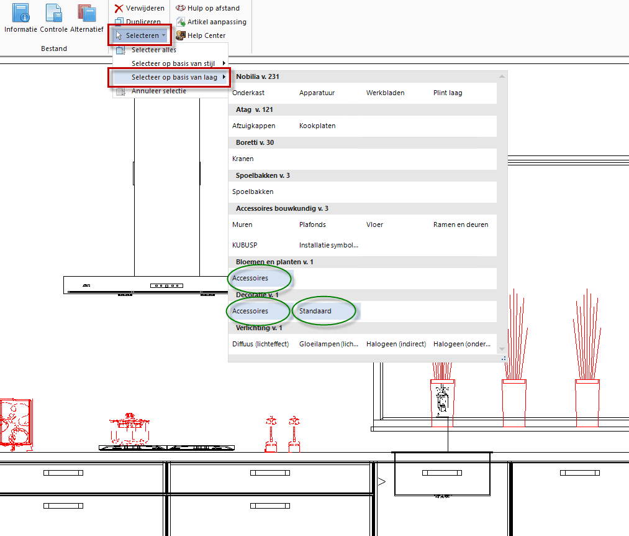Select the Onderkast layer
This screenshot has height=536, width=629.
(x=248, y=93)
